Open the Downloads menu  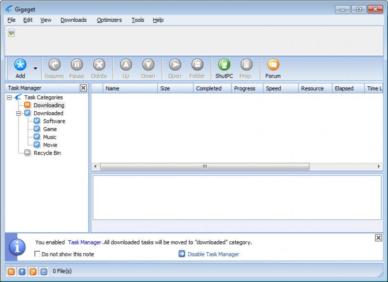point(73,20)
